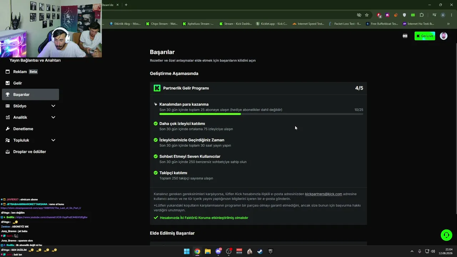Click the Go Live button
This screenshot has width=457, height=257.
pos(425,36)
